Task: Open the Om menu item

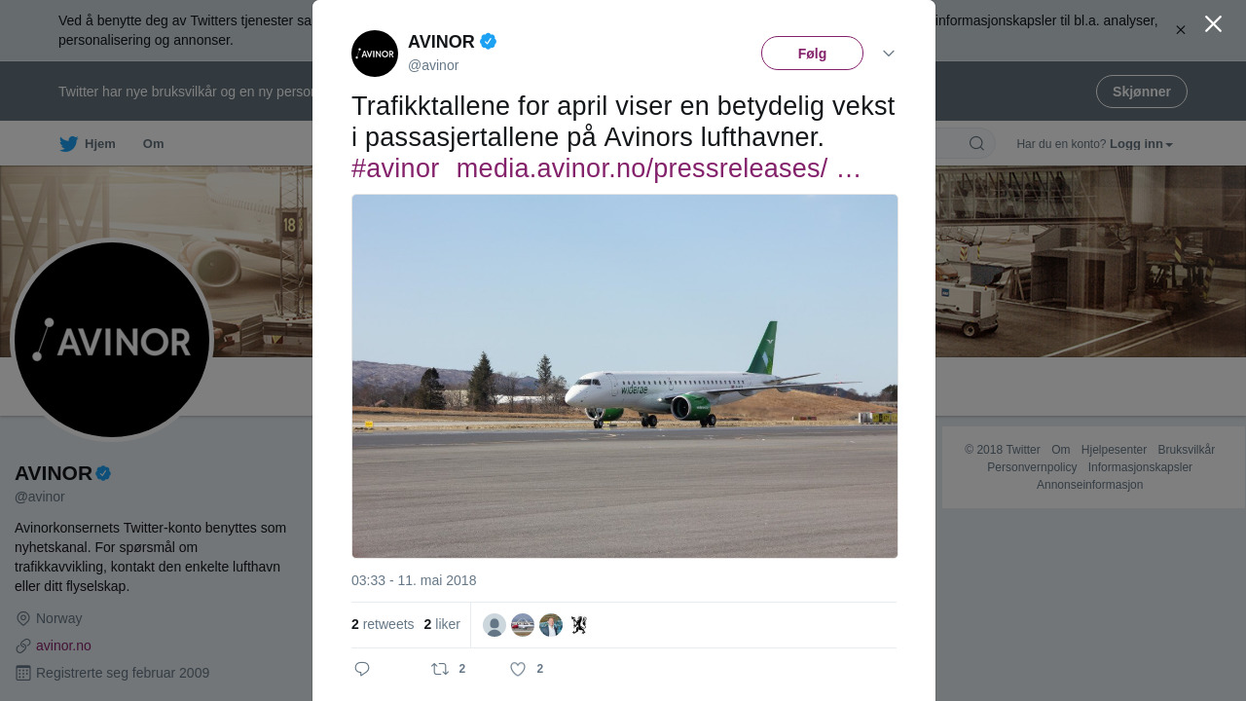Action: click(153, 144)
